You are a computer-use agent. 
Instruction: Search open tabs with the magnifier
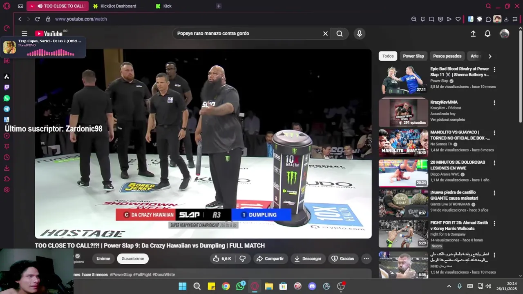488,6
